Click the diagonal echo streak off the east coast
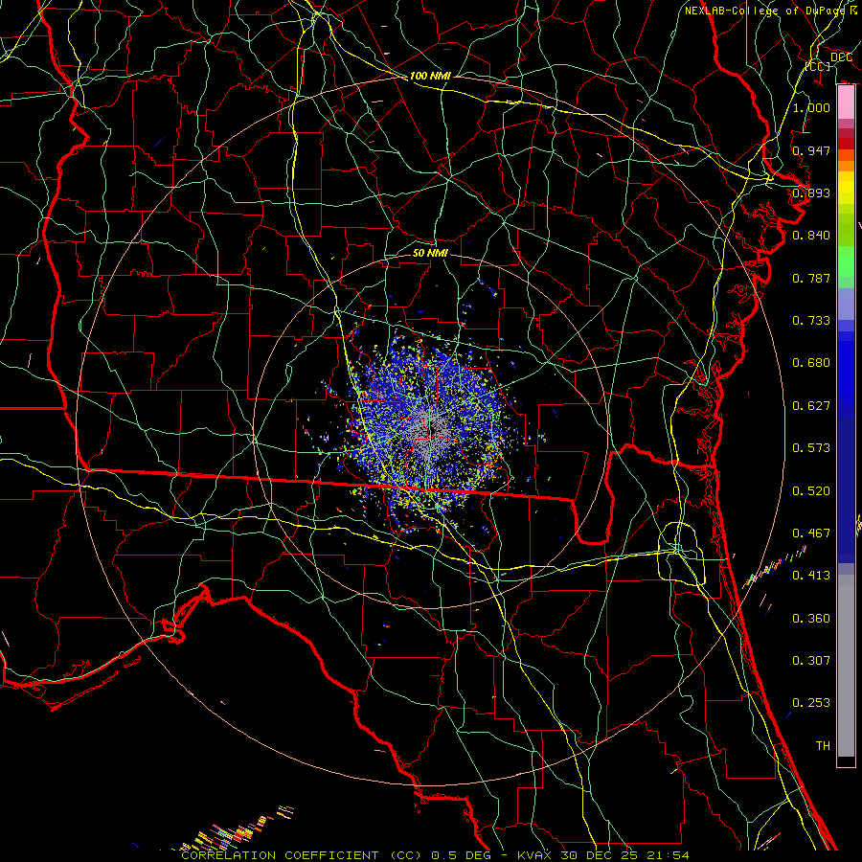The width and height of the screenshot is (862, 862). tap(775, 566)
